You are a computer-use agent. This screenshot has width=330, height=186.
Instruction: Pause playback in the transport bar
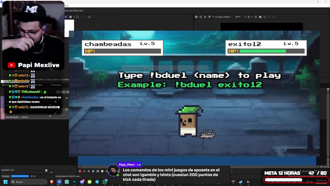tap(98, 171)
